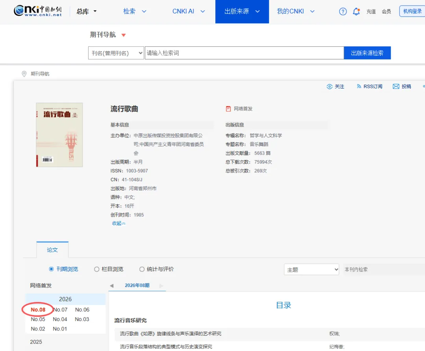Viewport: 425px width, 351px height.
Task: Click the red 网络首发 document icon
Action: (x=229, y=109)
